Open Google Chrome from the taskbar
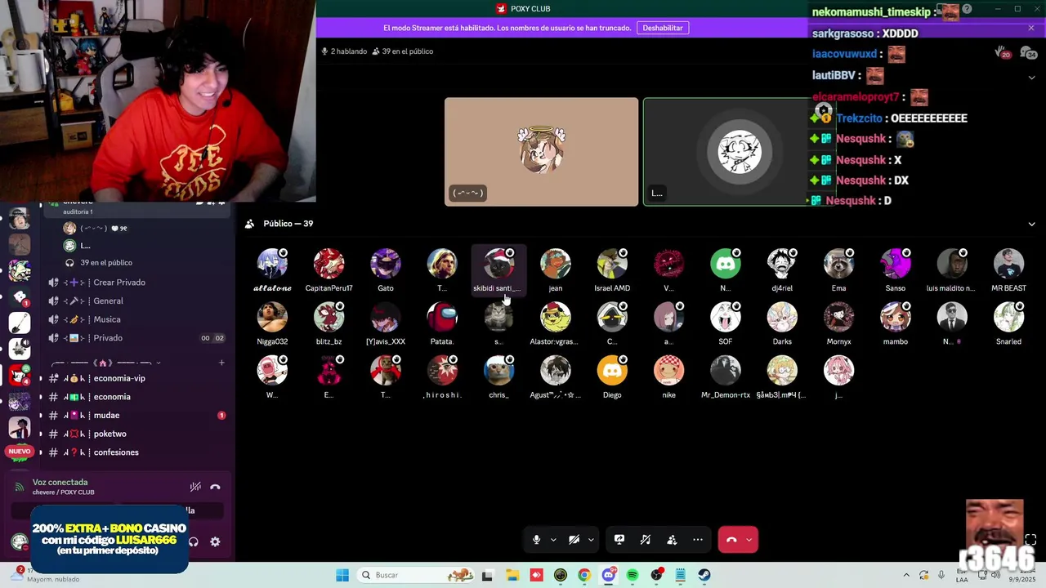Image resolution: width=1046 pixels, height=588 pixels. tap(583, 575)
